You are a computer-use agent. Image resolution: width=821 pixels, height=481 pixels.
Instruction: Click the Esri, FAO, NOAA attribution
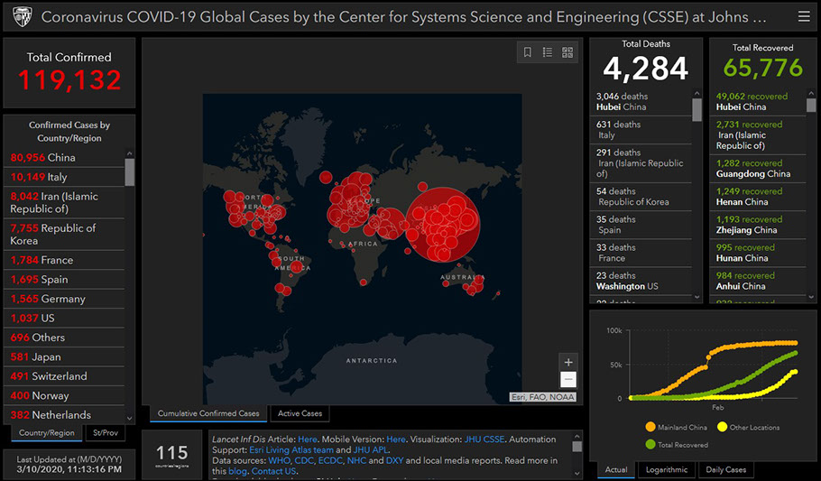[543, 397]
